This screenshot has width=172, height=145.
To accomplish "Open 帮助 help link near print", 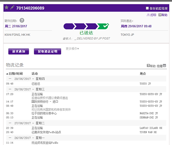I will pyautogui.click(x=163, y=15).
